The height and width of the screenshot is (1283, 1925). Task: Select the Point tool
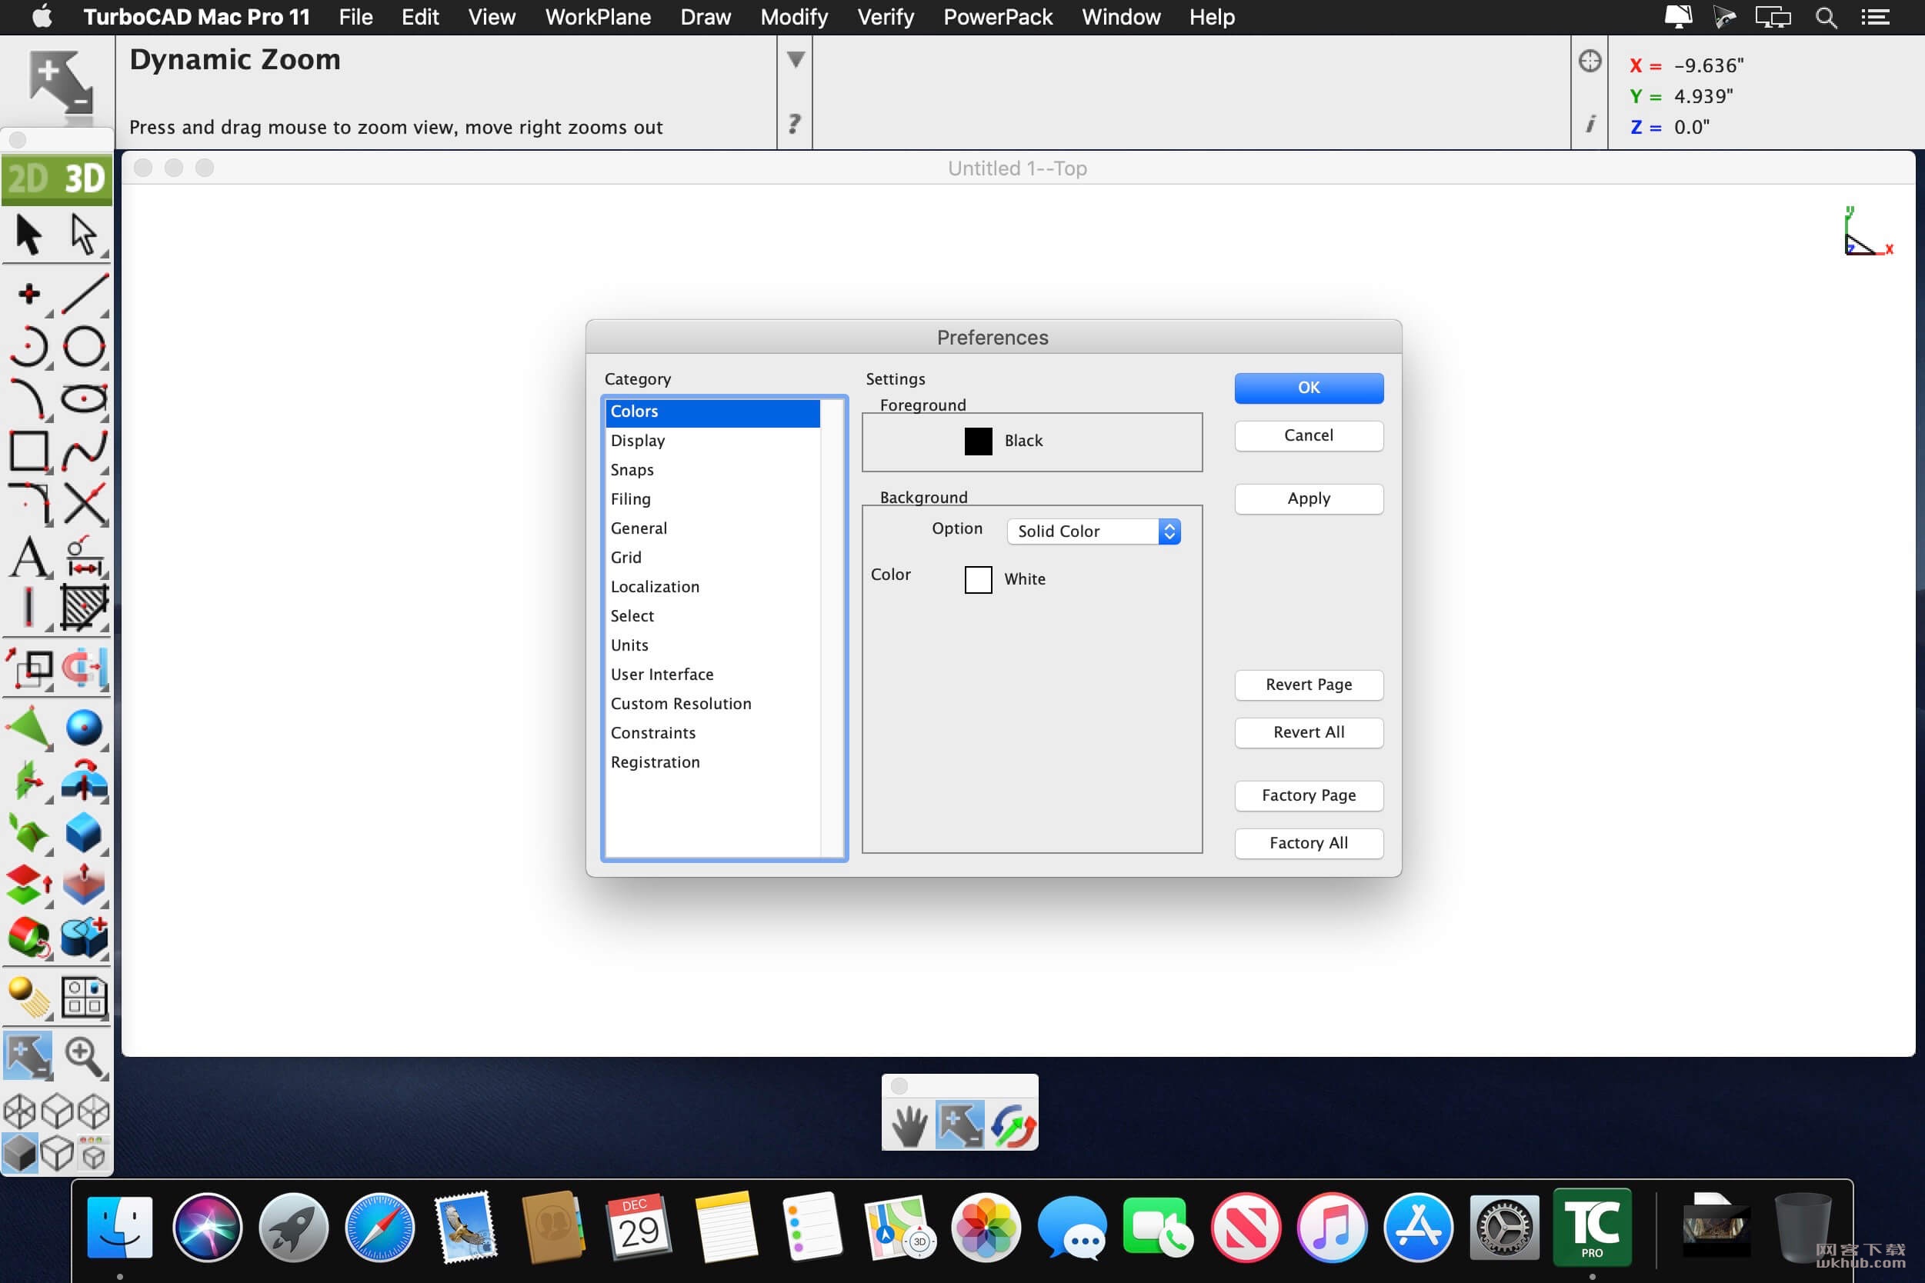point(29,294)
